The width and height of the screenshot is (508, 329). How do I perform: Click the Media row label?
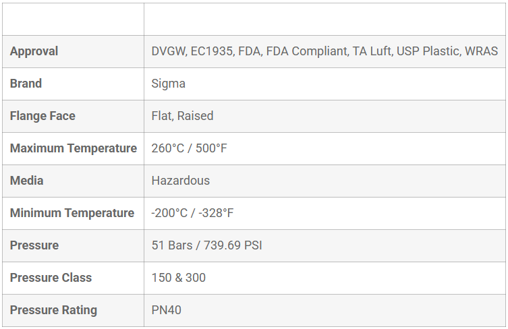click(27, 181)
